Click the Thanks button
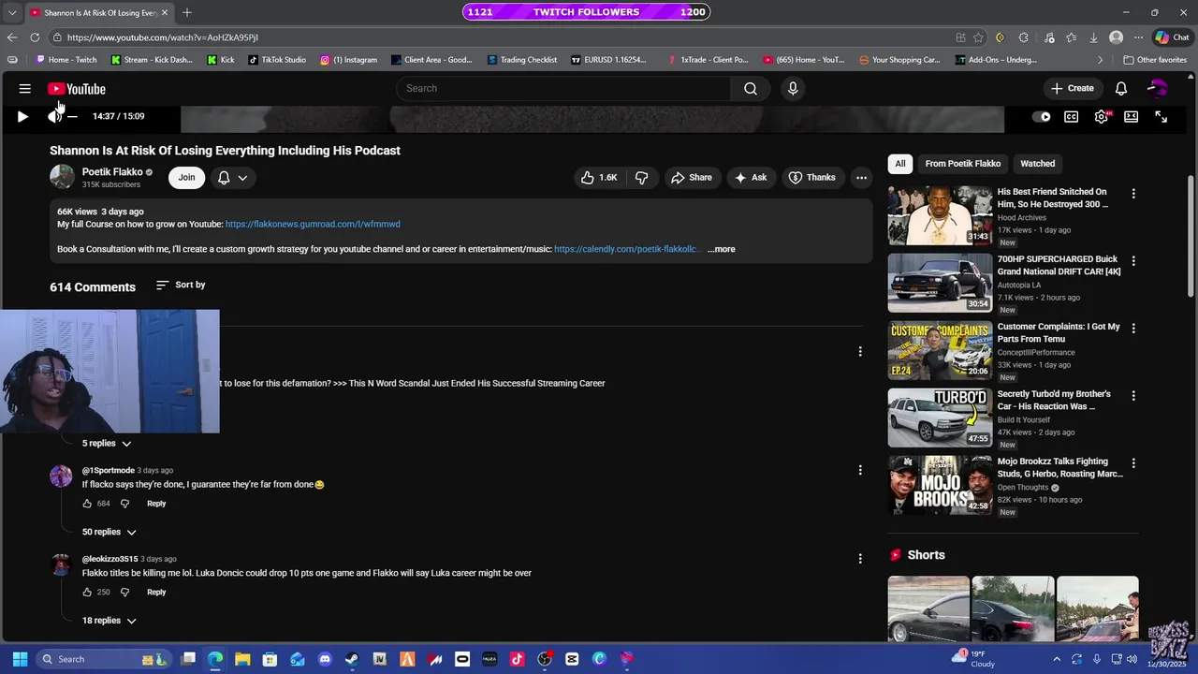Image resolution: width=1198 pixels, height=674 pixels. point(811,177)
